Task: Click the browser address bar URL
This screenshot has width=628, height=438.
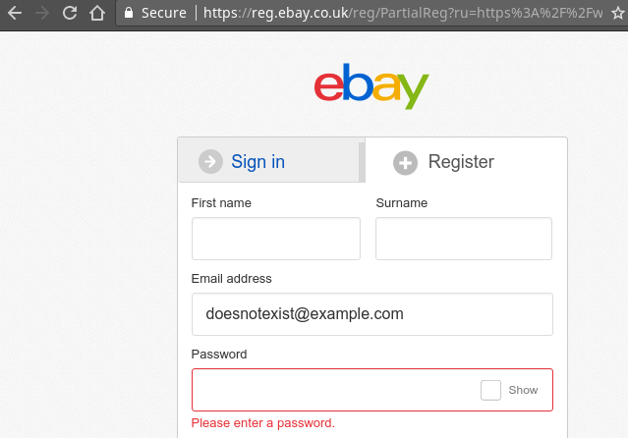Action: click(x=403, y=13)
